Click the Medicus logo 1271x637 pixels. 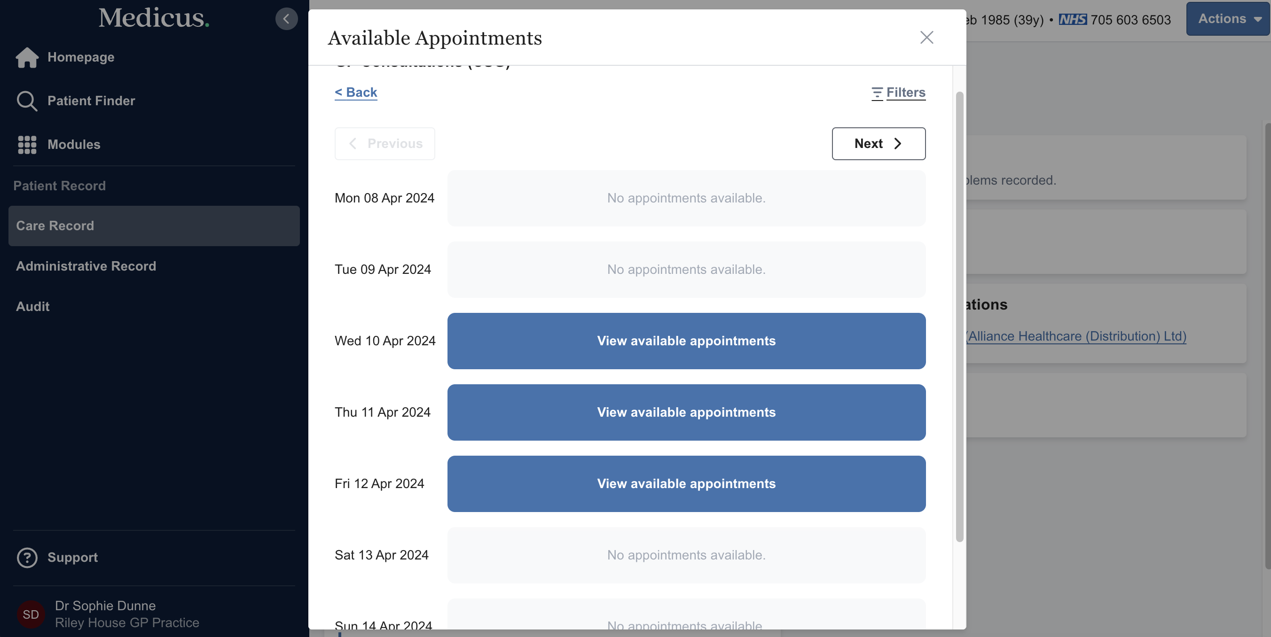tap(153, 18)
